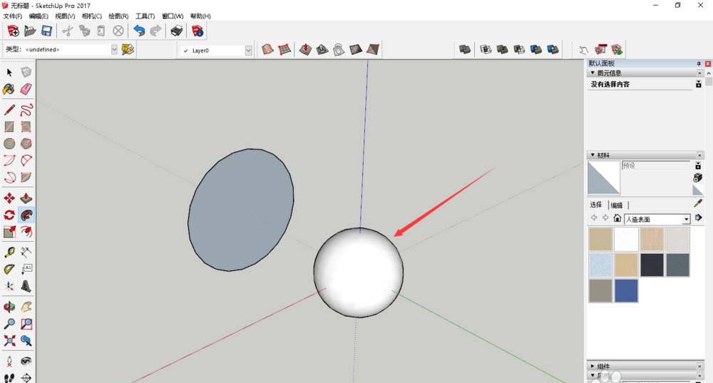Choose the Polygon tool
Screen dimensions: 713x383
click(26, 143)
